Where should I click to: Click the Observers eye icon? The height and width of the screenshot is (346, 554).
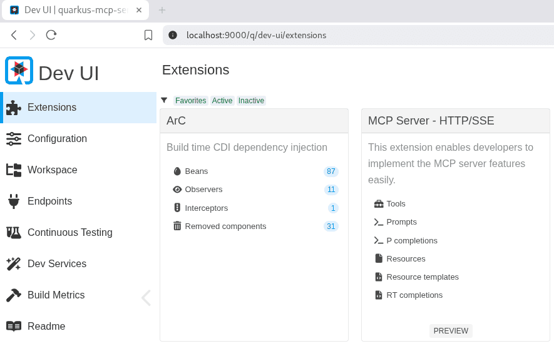click(x=177, y=190)
